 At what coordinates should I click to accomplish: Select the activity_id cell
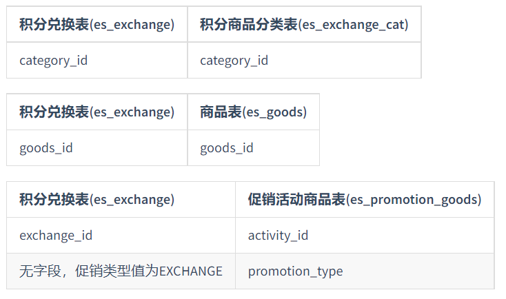[x=365, y=236]
